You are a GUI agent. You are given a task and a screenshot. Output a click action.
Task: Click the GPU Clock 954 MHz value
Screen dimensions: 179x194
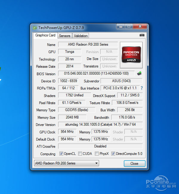(x=67, y=132)
